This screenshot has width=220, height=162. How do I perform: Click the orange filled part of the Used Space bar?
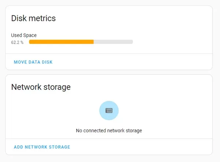pyautogui.click(x=61, y=42)
